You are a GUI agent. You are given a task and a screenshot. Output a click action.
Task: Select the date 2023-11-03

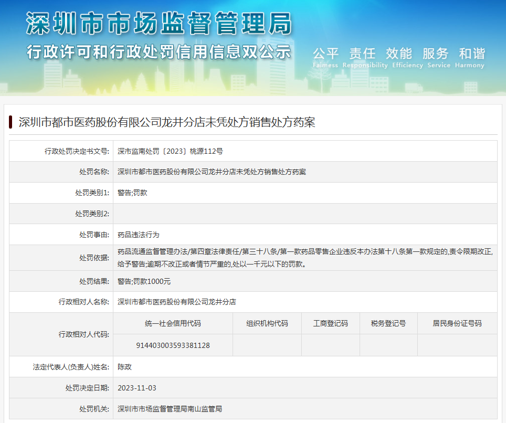(137, 388)
